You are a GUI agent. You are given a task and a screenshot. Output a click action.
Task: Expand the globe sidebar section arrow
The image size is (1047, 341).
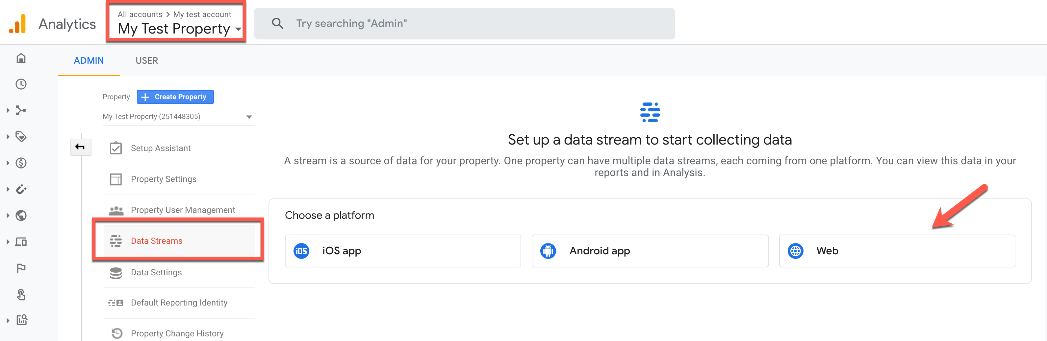coord(8,216)
